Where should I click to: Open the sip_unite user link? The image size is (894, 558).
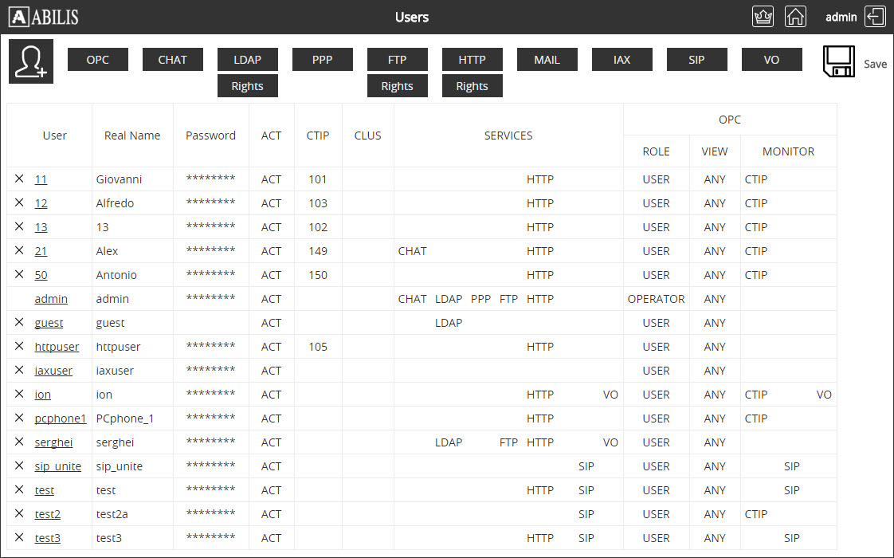(58, 466)
